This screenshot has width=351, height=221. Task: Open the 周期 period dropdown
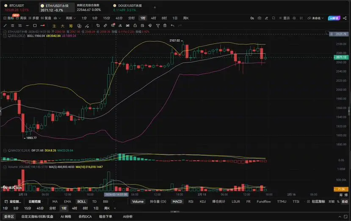[x=71, y=18]
